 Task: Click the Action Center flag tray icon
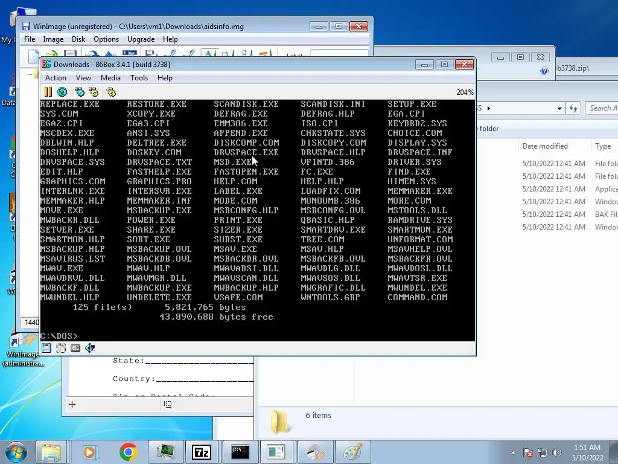pos(528,452)
